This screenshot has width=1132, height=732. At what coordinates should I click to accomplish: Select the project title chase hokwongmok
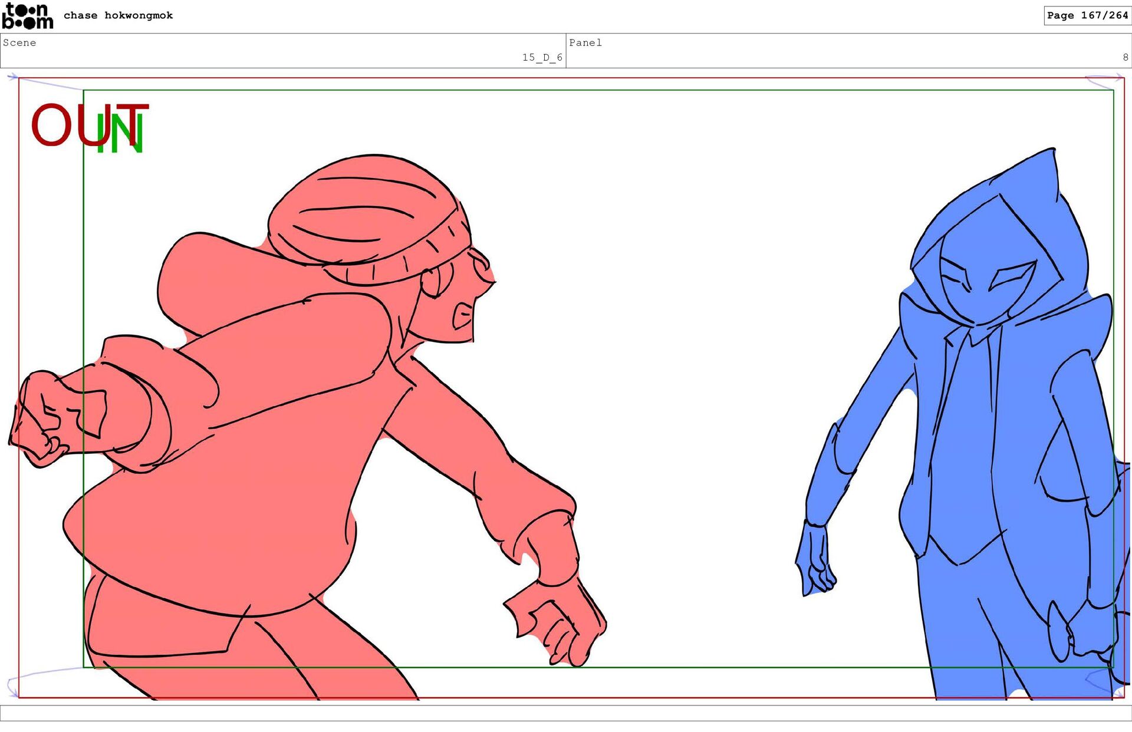(118, 15)
